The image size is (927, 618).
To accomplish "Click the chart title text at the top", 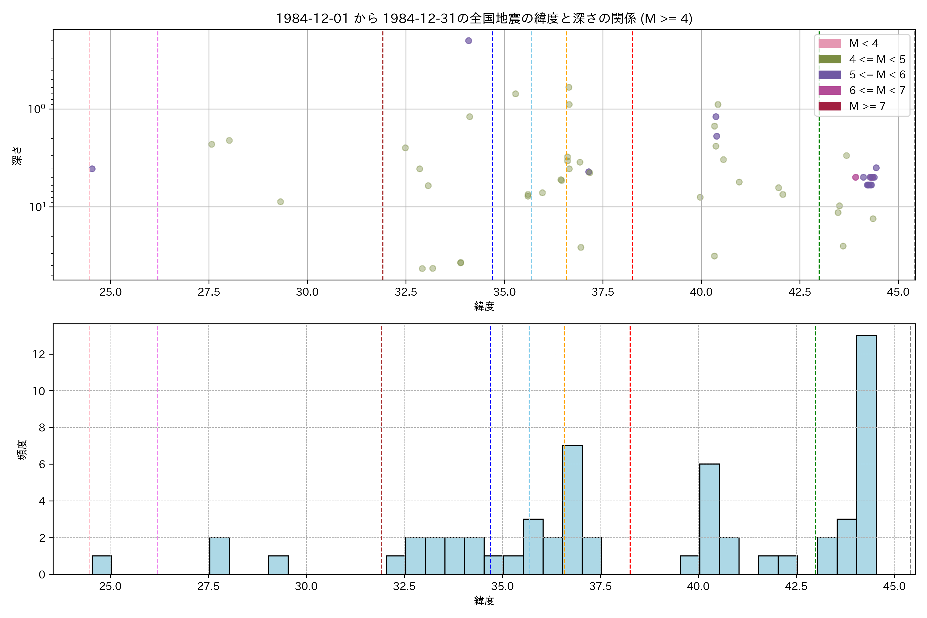I will [x=484, y=19].
